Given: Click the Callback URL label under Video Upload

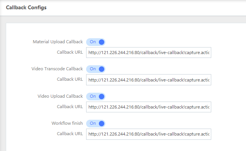Looking at the screenshot, I should click(x=70, y=107).
